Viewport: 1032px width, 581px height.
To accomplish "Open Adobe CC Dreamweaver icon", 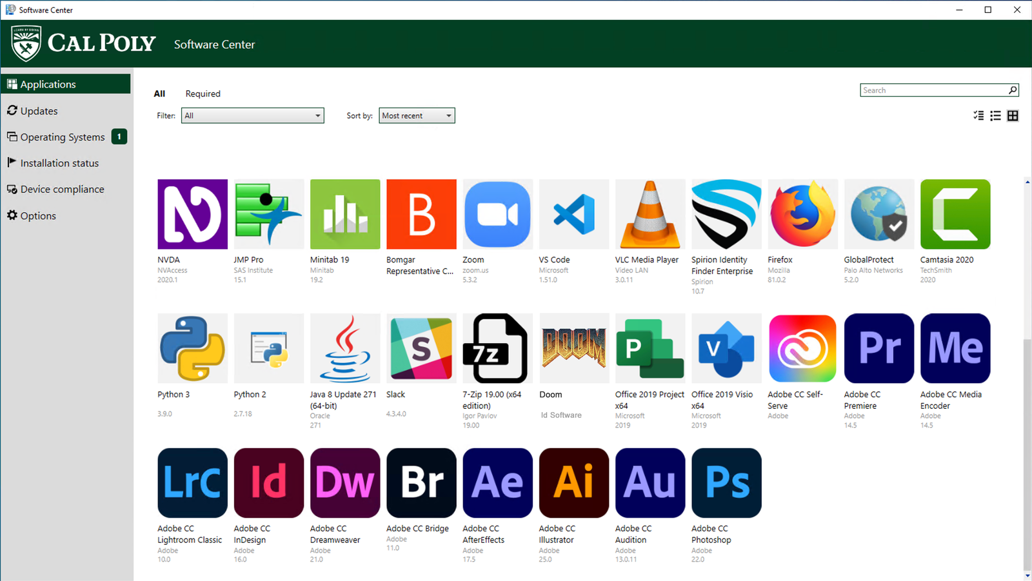I will 345,483.
